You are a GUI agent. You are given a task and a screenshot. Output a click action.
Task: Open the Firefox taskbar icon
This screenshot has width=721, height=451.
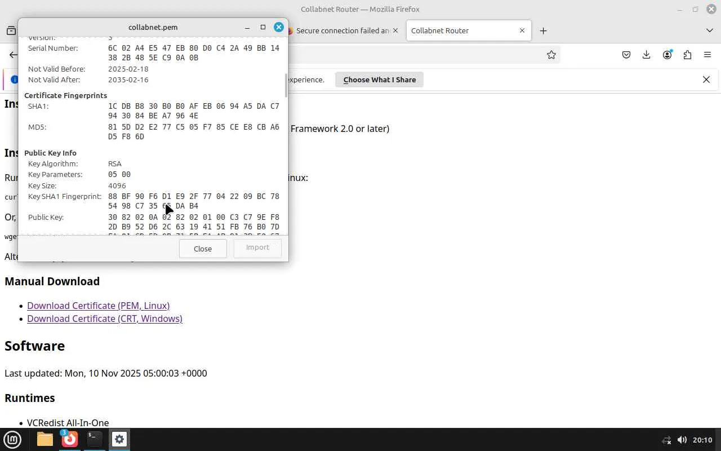(69, 439)
